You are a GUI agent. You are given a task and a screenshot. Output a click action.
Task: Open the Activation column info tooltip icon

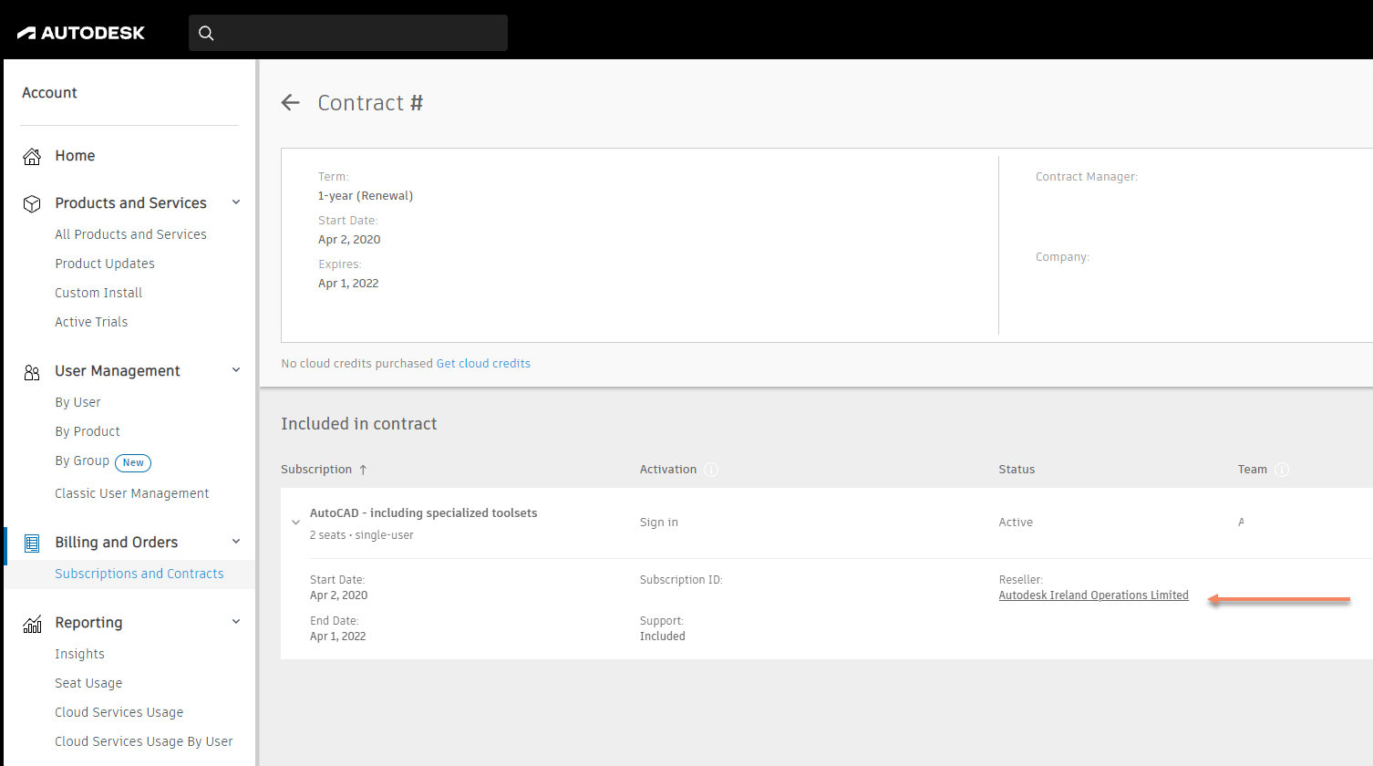tap(710, 470)
